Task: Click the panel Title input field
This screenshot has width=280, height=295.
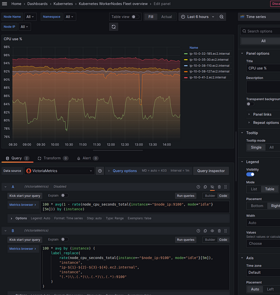Action: point(262,68)
